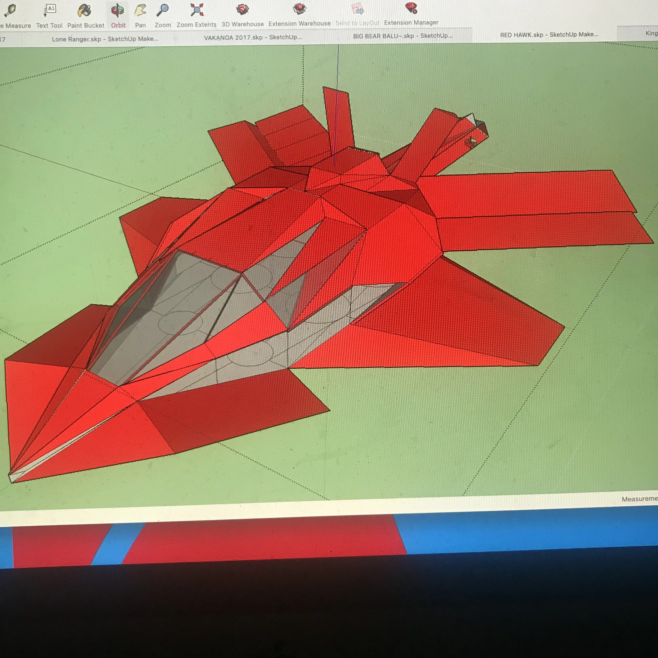Select the RED HAWK.skp tab
Viewport: 658px width, 658px height.
point(549,34)
